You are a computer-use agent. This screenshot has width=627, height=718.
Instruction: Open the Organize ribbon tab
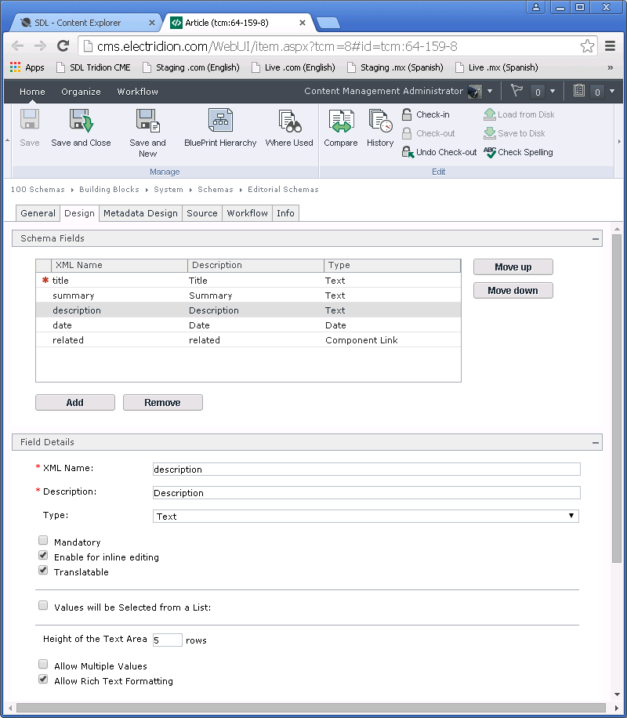tap(81, 92)
